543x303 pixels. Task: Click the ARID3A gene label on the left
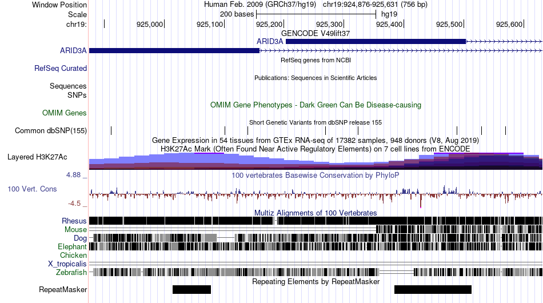(73, 50)
